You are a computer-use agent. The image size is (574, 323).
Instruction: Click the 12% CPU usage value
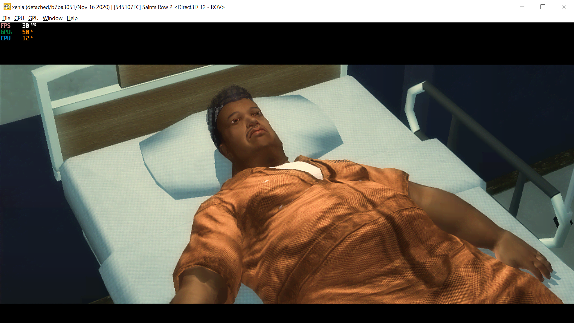click(26, 38)
